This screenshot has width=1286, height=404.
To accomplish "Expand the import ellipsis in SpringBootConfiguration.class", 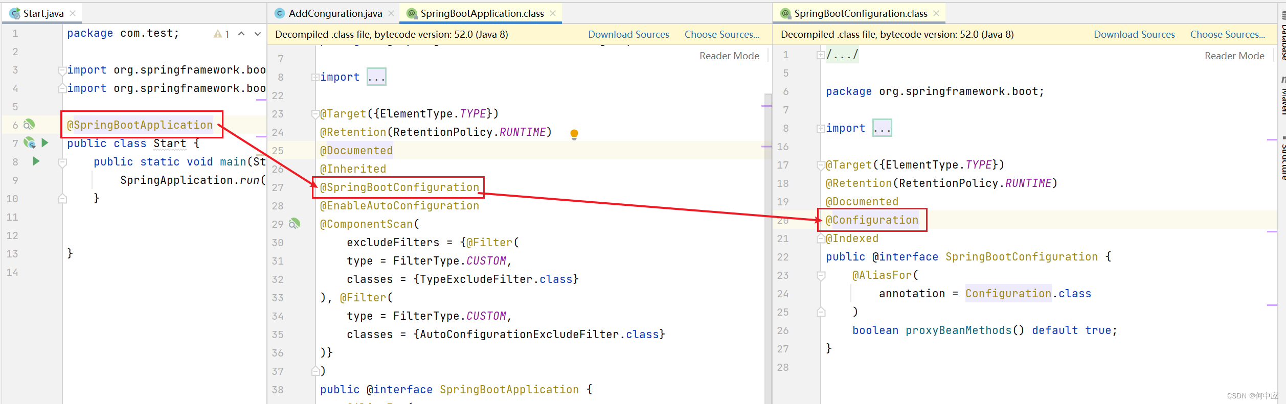I will pos(882,128).
